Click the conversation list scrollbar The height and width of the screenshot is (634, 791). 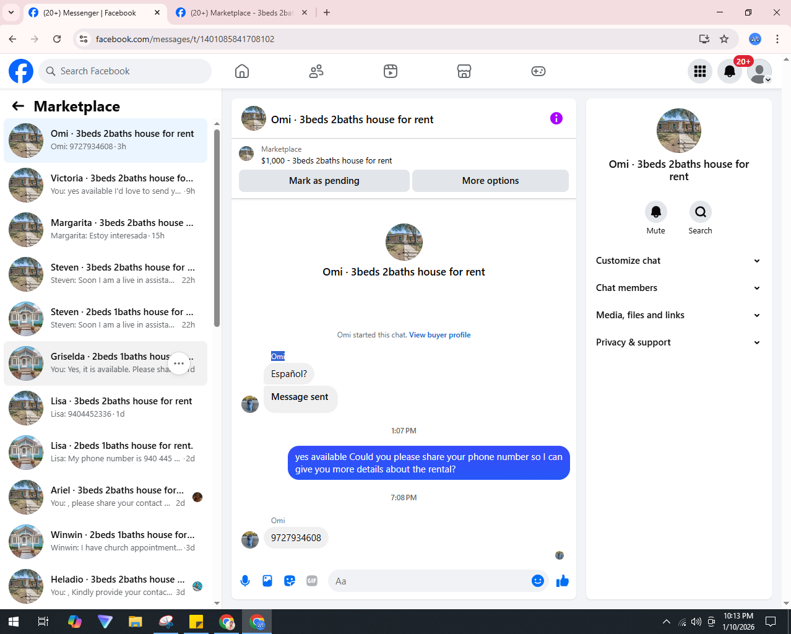[217, 228]
